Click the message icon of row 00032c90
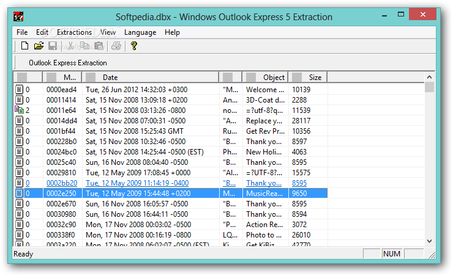 19,224
